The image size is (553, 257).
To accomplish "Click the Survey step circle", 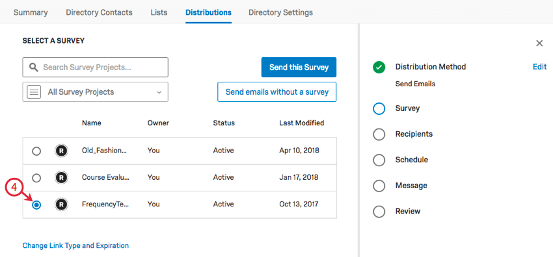I will [379, 108].
